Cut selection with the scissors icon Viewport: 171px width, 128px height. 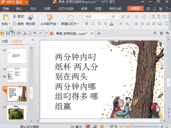tap(14, 16)
